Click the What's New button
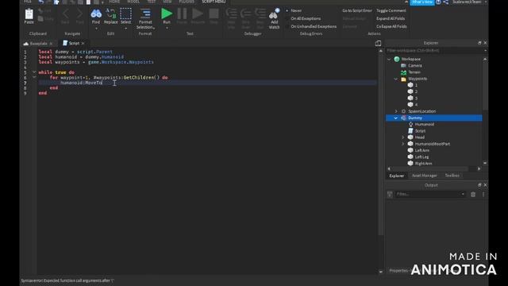508x286 pixels. [x=422, y=2]
